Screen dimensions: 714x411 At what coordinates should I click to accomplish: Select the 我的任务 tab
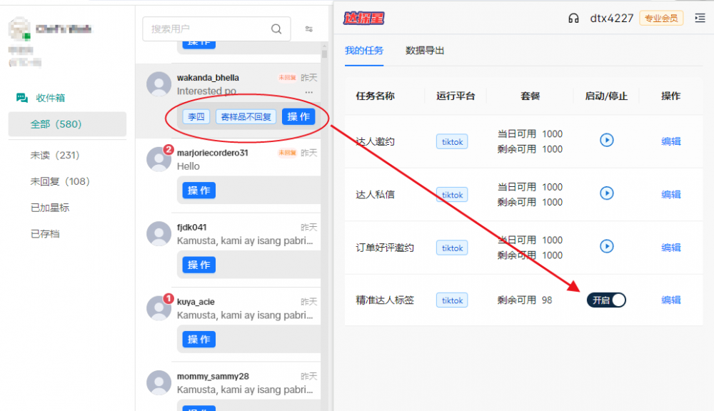[x=364, y=51]
